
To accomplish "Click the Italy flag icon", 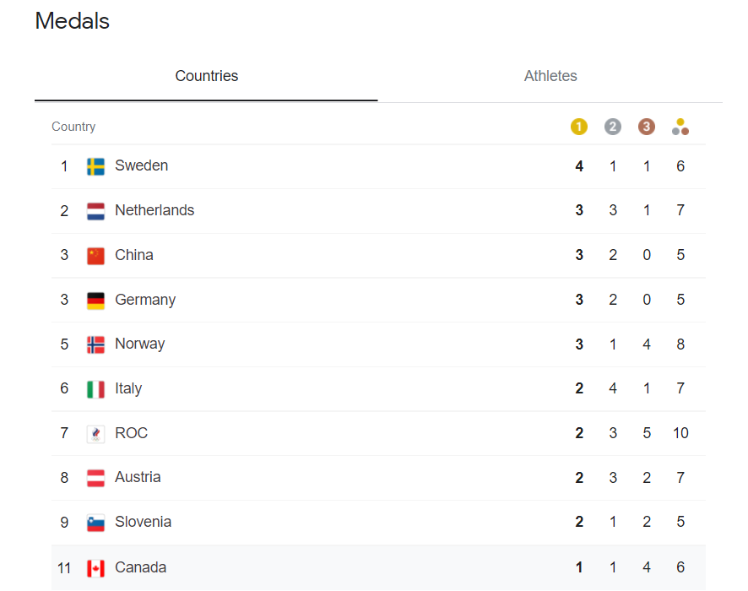I will click(x=95, y=389).
